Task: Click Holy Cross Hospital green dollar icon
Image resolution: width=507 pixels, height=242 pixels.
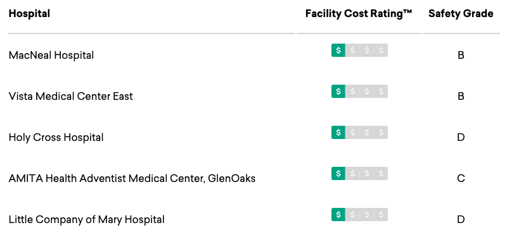Action: [338, 133]
